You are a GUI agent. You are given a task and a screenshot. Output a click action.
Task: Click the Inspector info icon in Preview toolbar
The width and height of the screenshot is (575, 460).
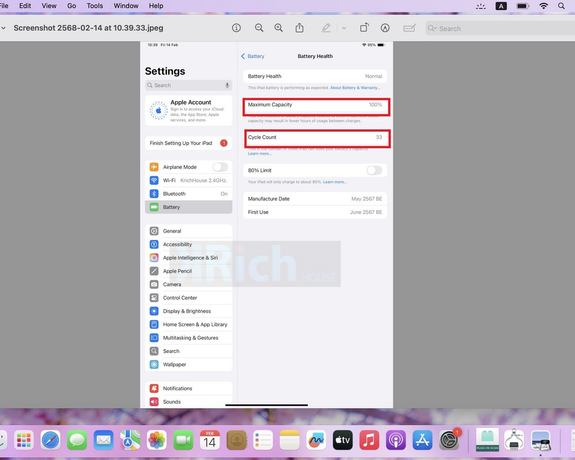(236, 28)
